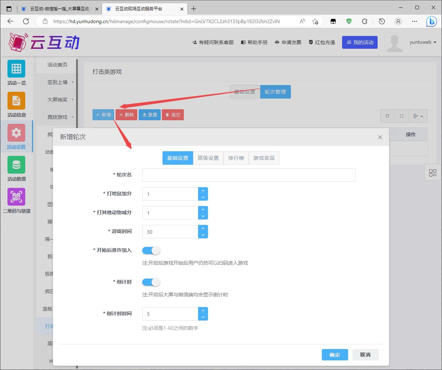Screen dimensions: 442x370
Task: Close the 新增轮次 dialog with X
Action: 380,137
